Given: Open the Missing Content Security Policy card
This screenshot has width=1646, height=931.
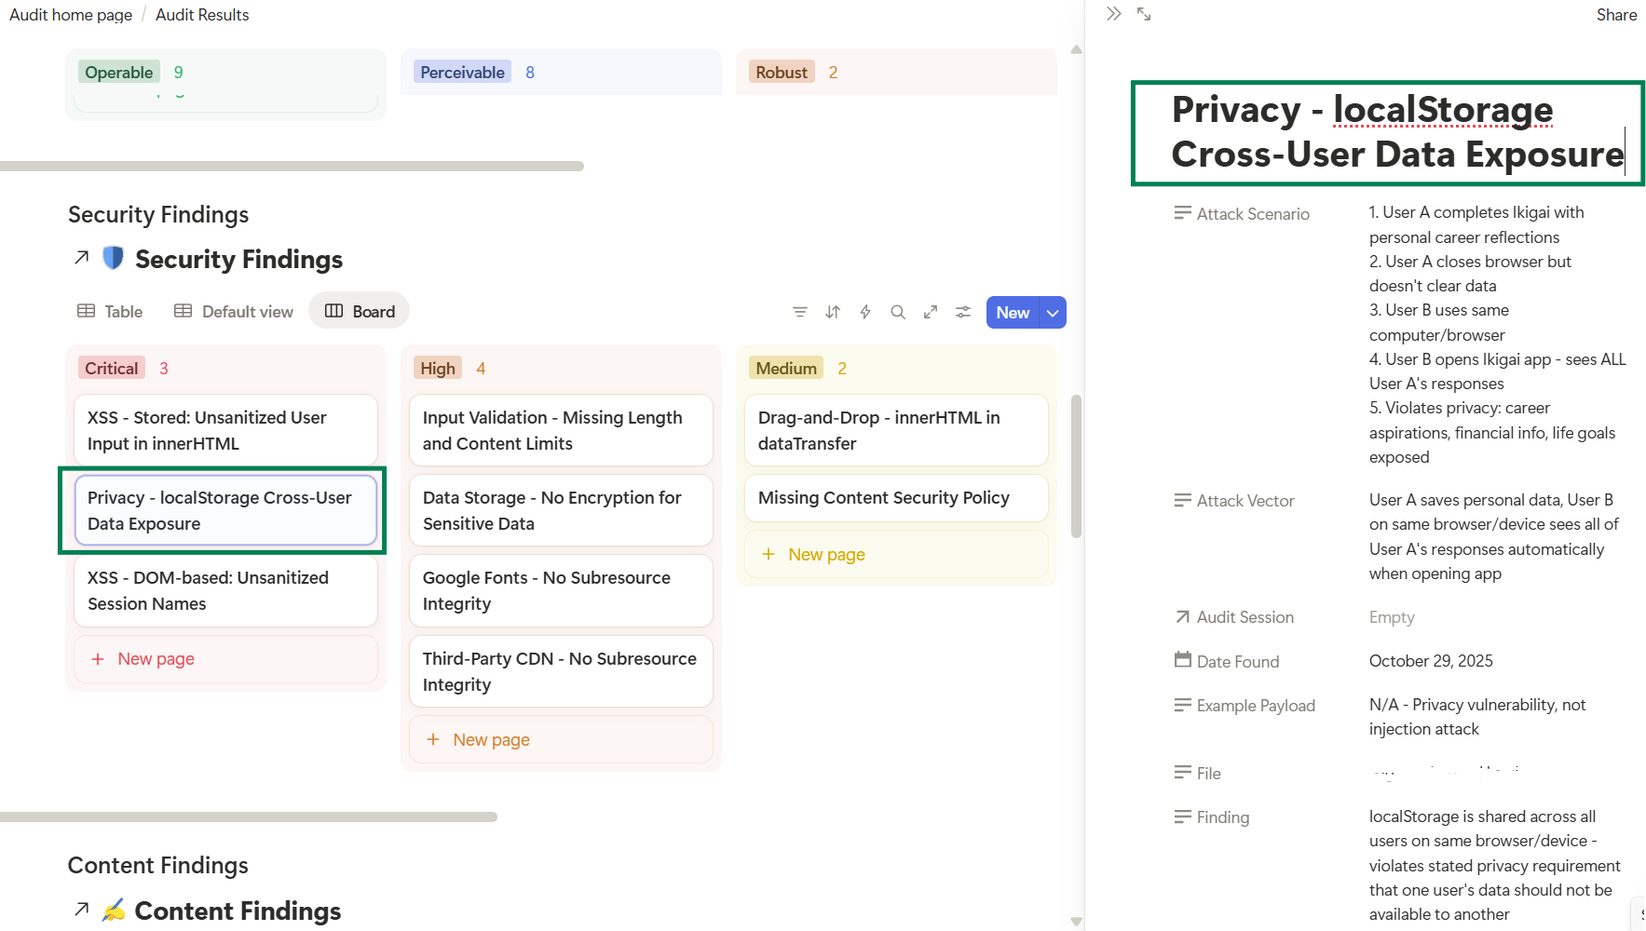Looking at the screenshot, I should coord(883,498).
